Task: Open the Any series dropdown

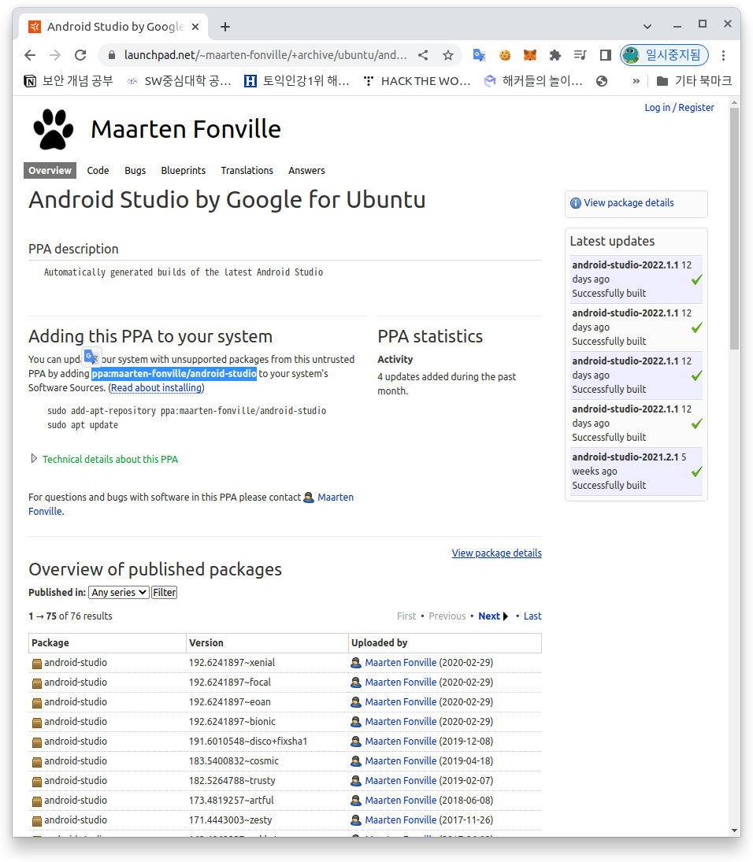Action: (x=119, y=593)
